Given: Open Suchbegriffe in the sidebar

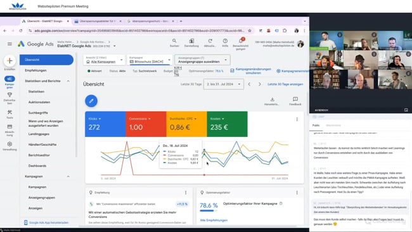Looking at the screenshot, I should click(38, 113).
